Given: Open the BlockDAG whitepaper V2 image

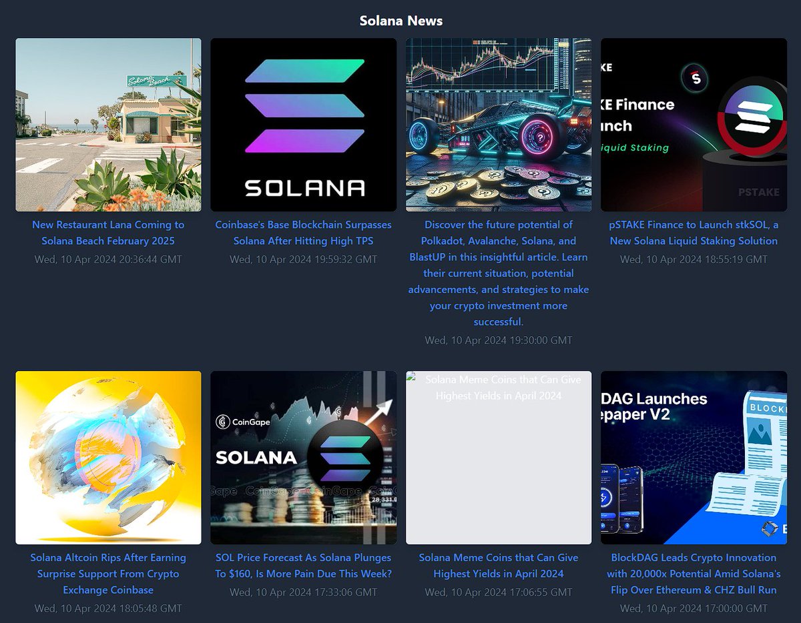Looking at the screenshot, I should point(694,458).
